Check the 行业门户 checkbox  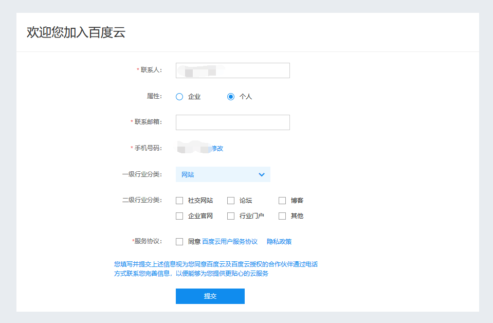pyautogui.click(x=231, y=216)
